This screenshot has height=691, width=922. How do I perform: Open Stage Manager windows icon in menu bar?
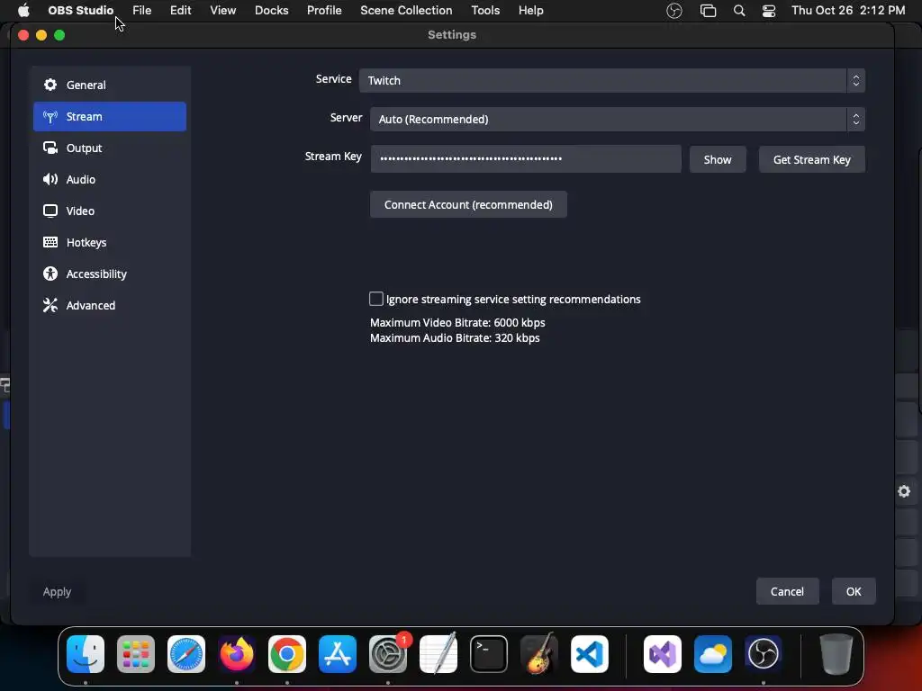point(708,11)
